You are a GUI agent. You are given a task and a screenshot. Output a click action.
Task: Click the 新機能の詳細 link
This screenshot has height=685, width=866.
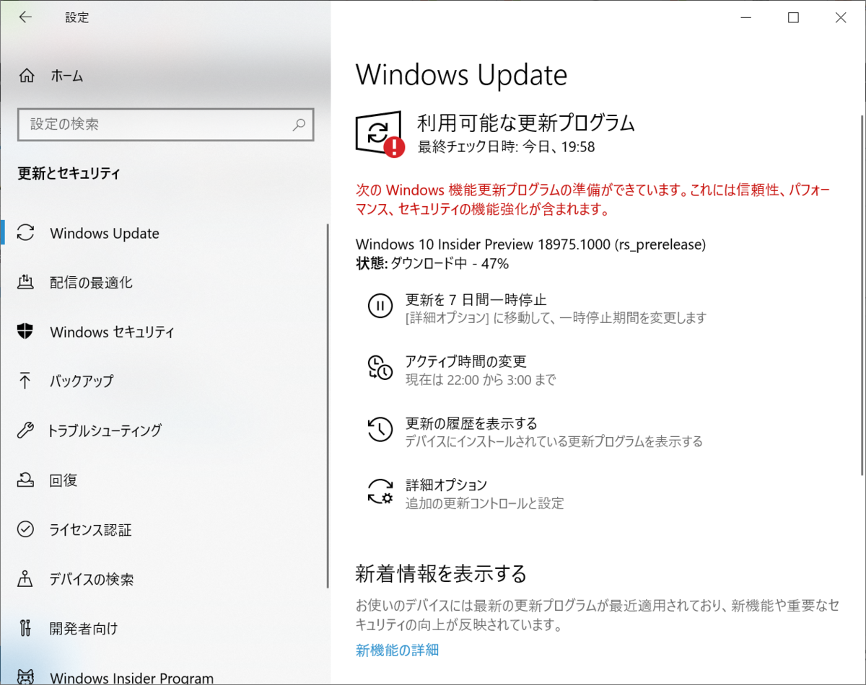pos(397,650)
